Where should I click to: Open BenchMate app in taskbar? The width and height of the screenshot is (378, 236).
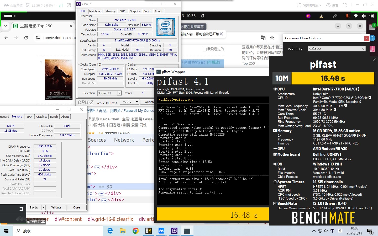148,231
